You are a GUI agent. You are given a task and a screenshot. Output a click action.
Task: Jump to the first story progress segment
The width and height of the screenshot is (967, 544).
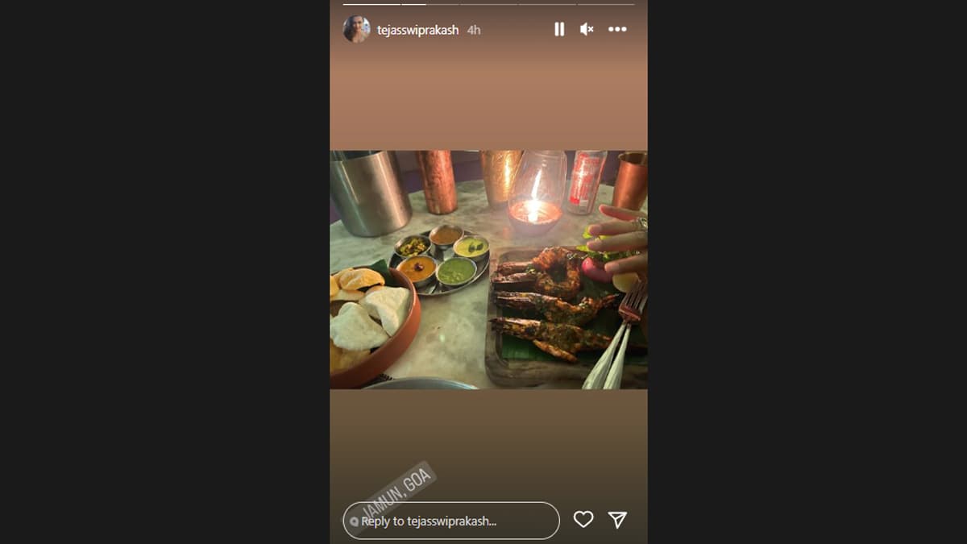point(371,4)
